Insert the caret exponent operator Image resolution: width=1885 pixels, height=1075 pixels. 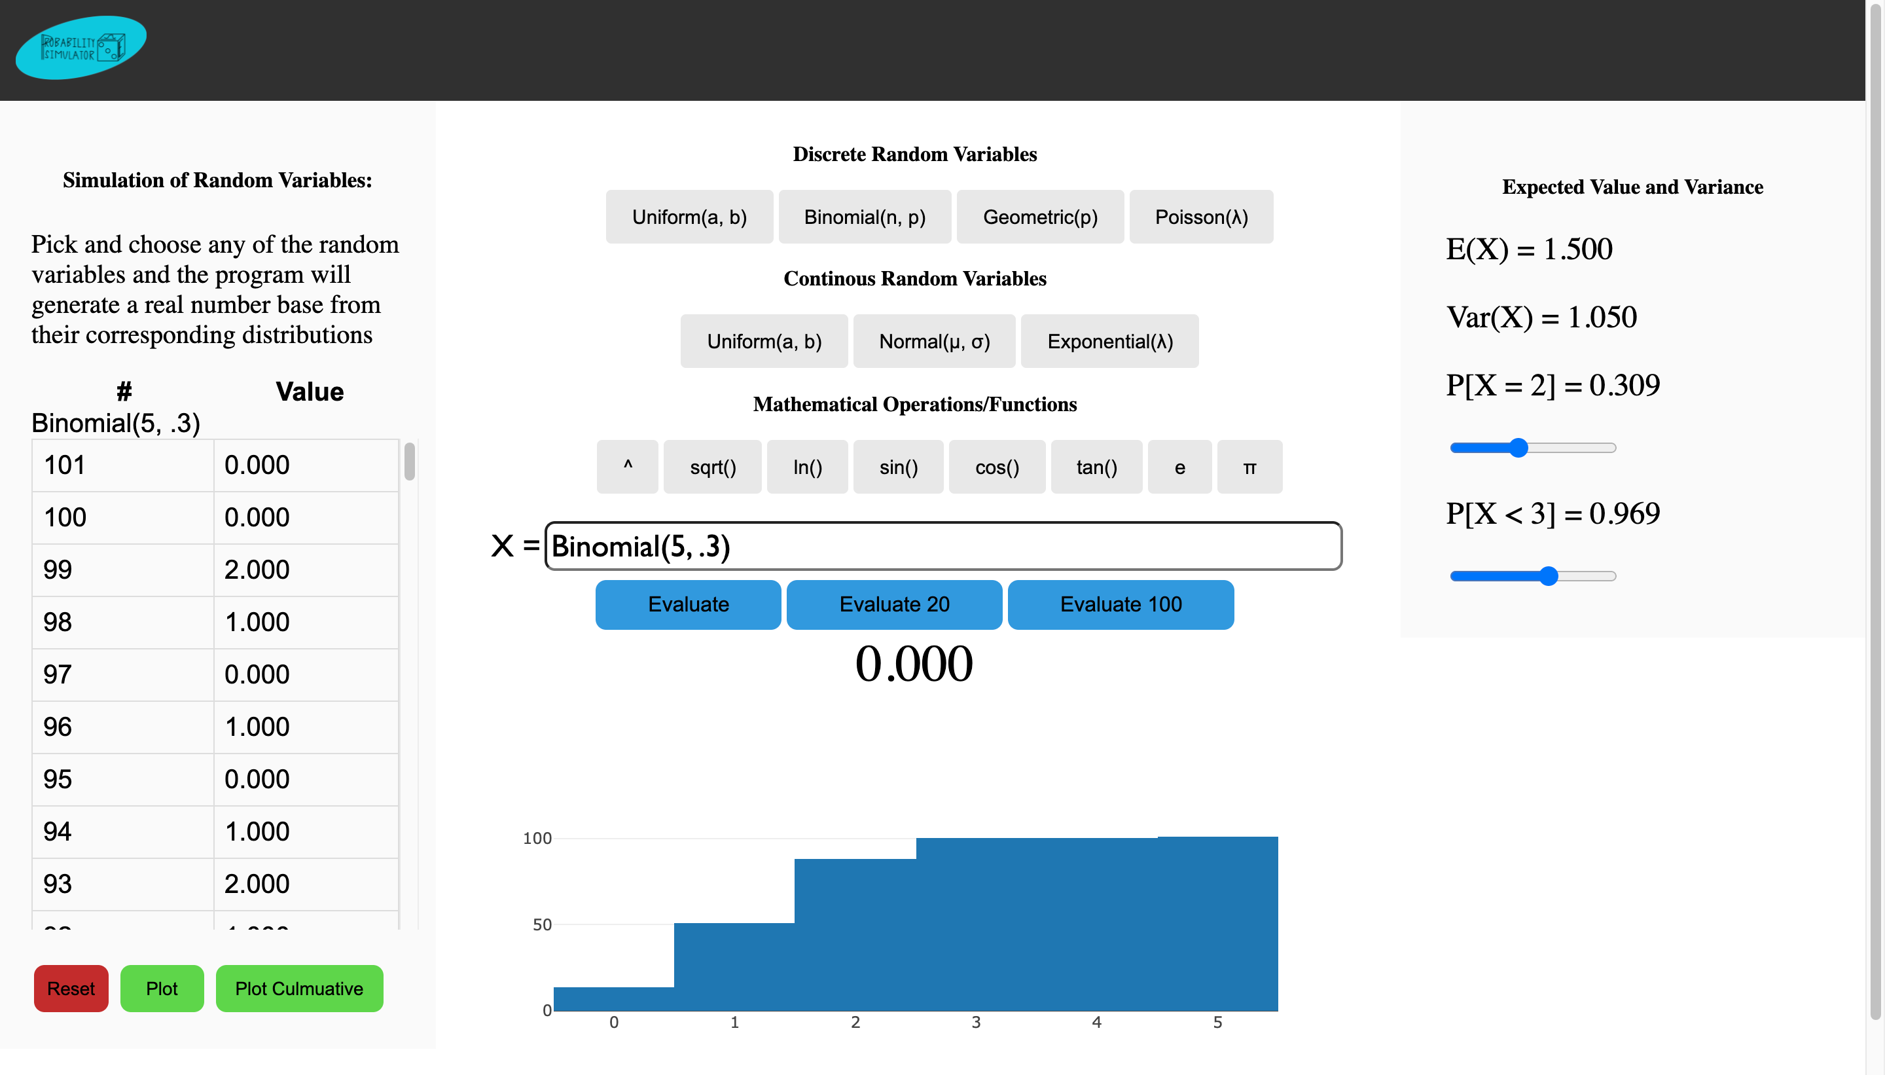pos(626,467)
